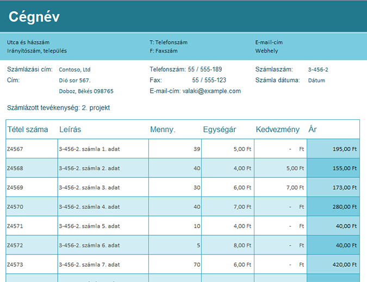
Task: Click discount 7,00 Ft in row Z4569
Action: point(295,188)
